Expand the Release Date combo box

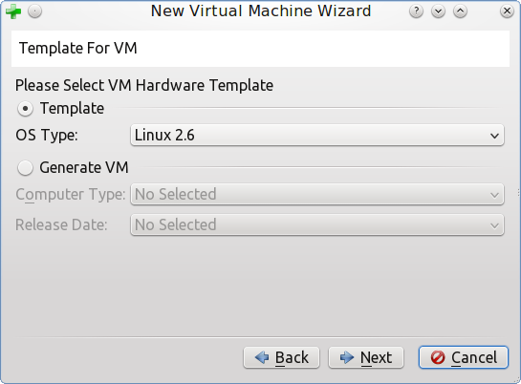(x=317, y=224)
